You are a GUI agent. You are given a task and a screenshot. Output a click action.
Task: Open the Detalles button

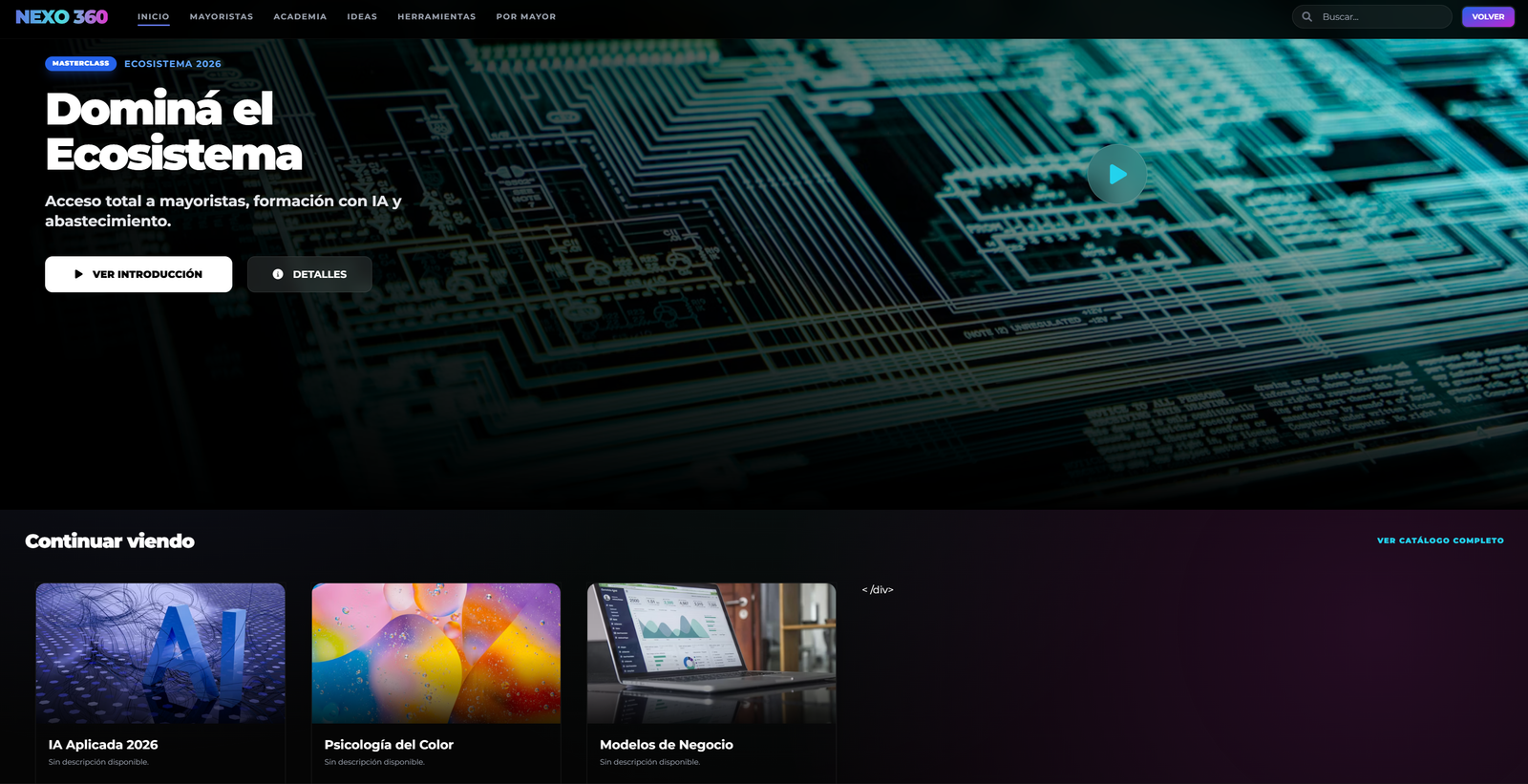[309, 274]
